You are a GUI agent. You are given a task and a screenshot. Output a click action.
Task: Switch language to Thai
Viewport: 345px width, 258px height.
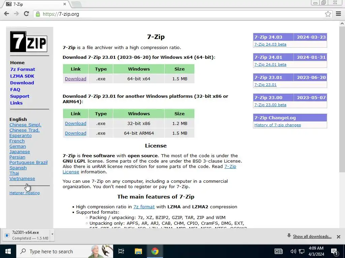(14, 173)
